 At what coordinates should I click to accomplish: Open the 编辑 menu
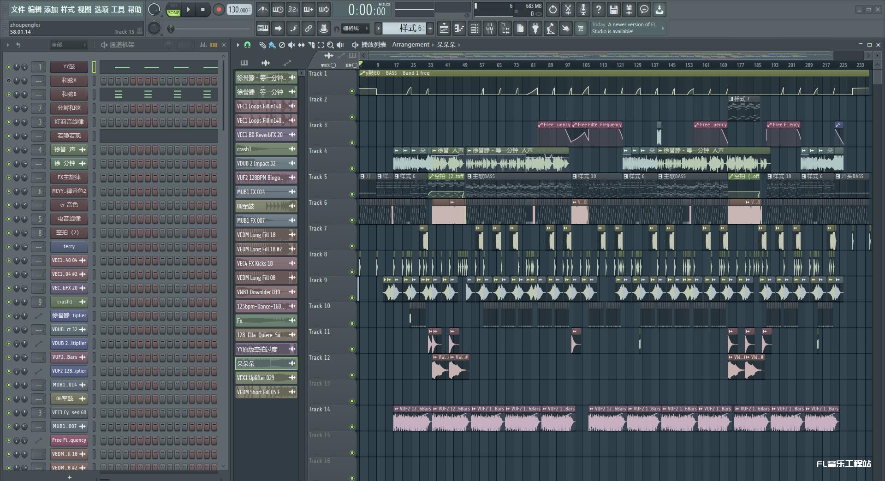tap(34, 10)
